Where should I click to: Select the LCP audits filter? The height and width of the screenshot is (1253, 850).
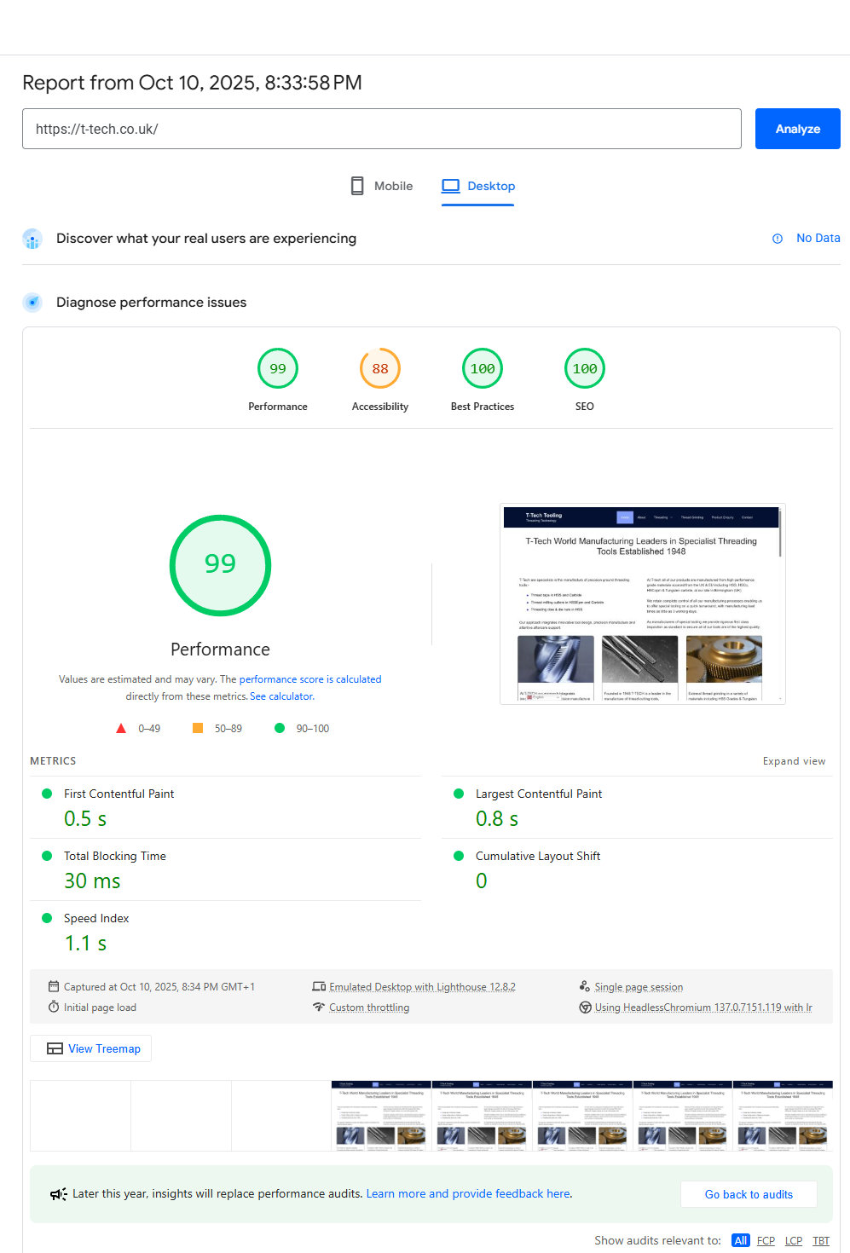(x=794, y=1240)
